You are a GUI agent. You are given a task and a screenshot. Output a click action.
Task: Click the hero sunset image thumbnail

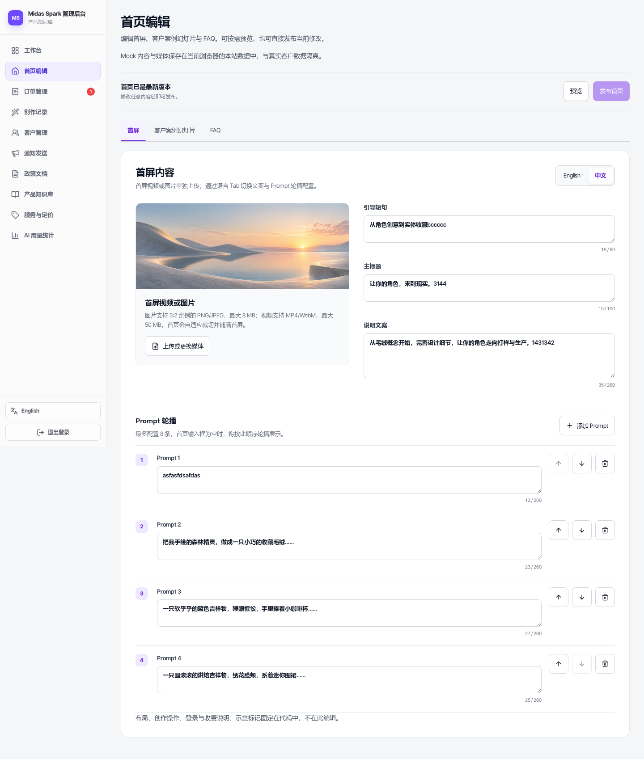pos(242,246)
